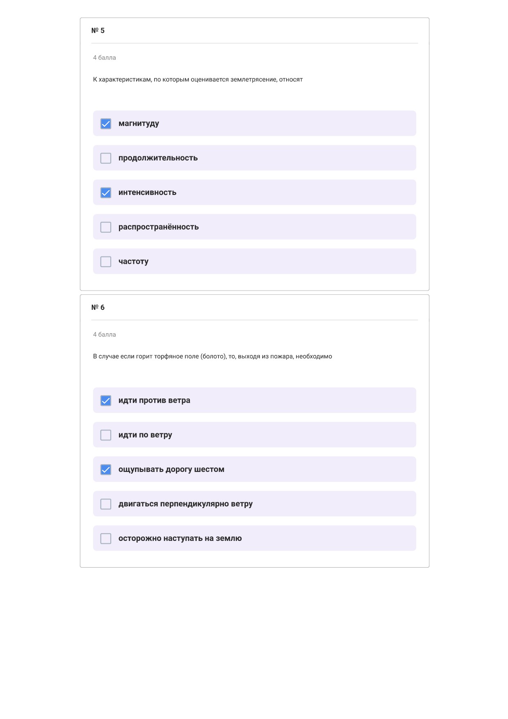Check двигаться перпендикулярно ветру checkbox
508x719 pixels.
click(x=106, y=504)
